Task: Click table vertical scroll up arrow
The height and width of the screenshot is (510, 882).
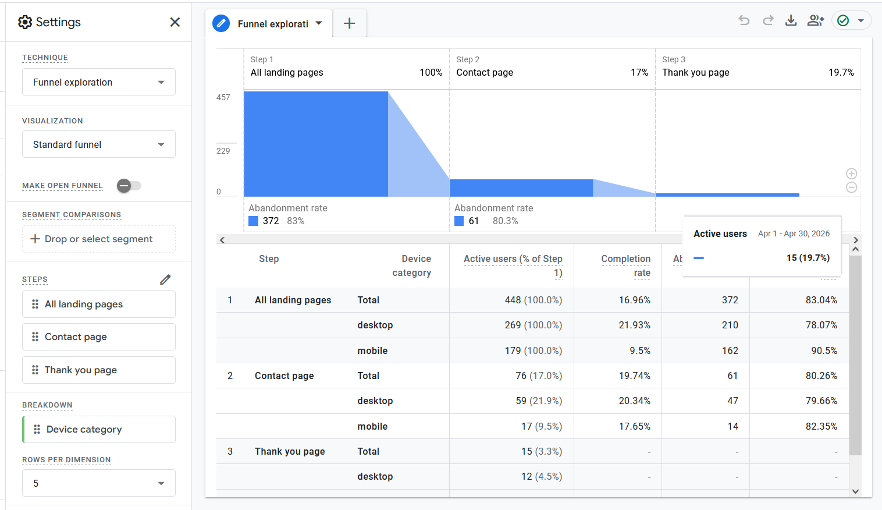Action: pyautogui.click(x=855, y=249)
